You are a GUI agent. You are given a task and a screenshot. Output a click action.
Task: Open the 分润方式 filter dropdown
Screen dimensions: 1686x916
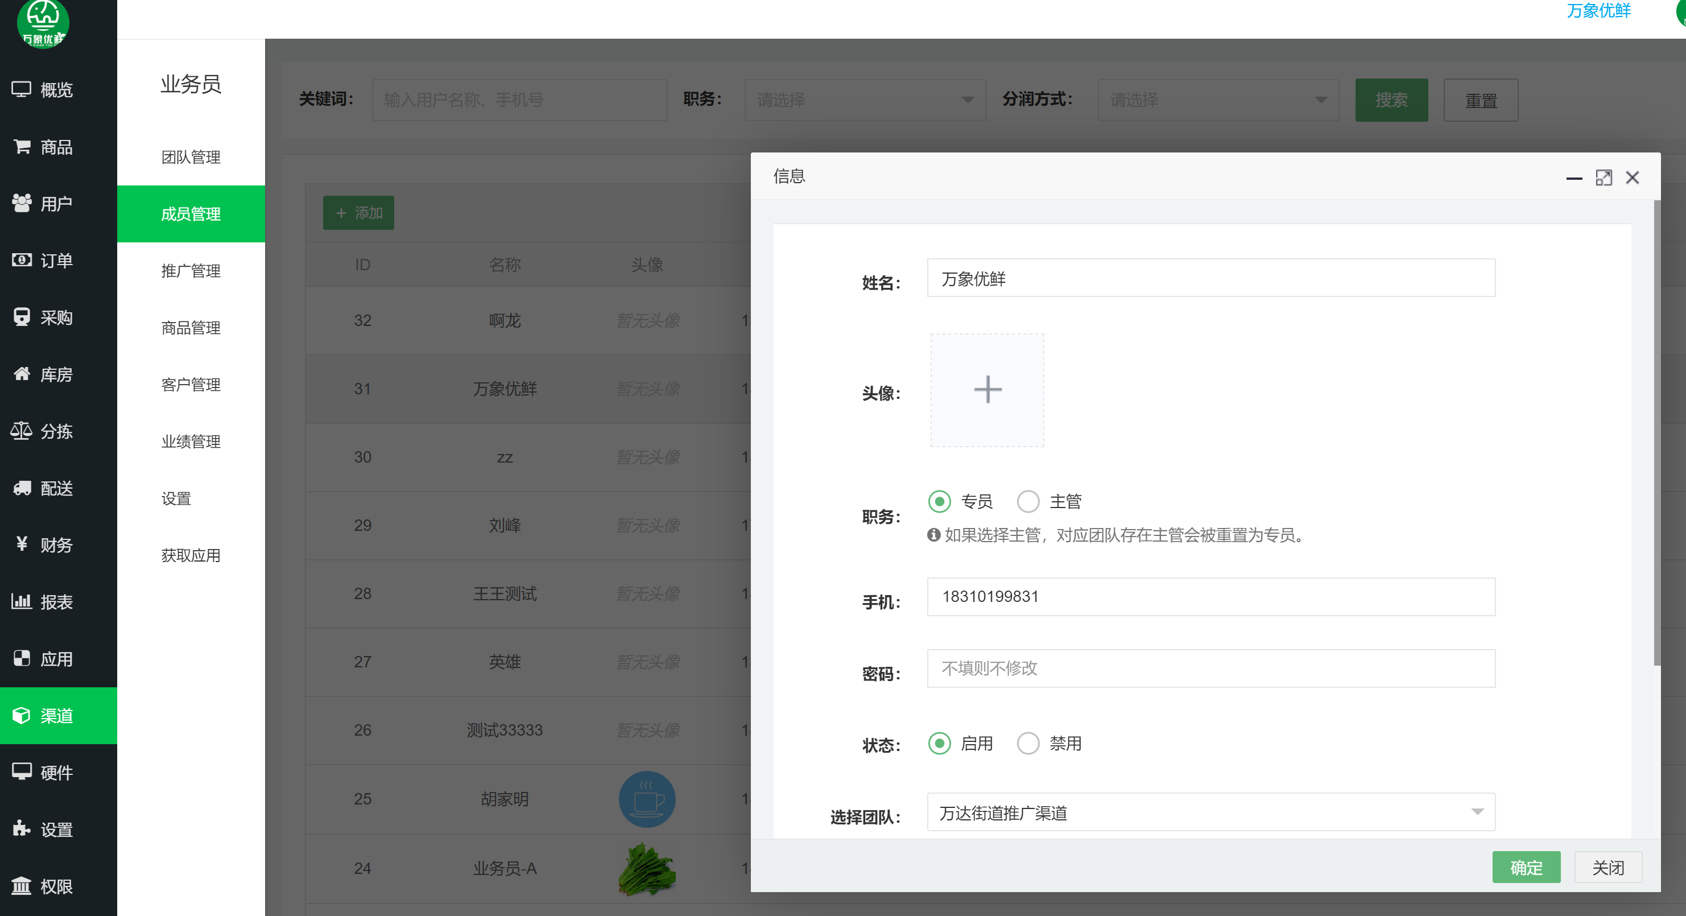[x=1217, y=100]
